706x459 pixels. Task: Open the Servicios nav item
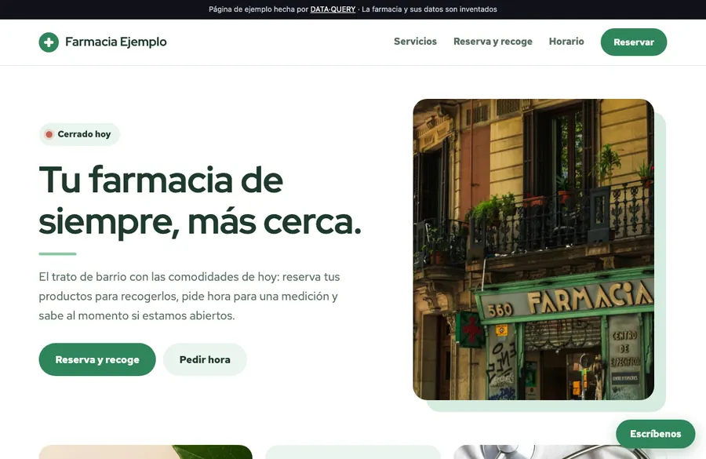click(x=415, y=42)
